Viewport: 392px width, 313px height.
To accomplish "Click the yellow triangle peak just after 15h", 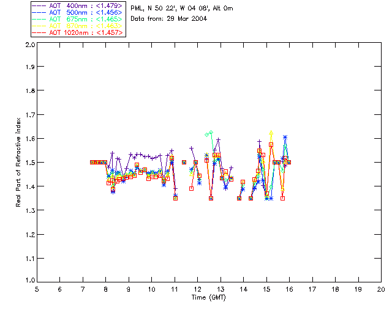I will click(271, 133).
